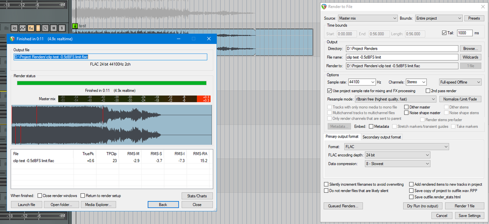Click the Presets button
The height and width of the screenshot is (224, 489).
coord(474,18)
